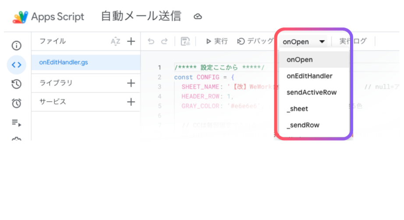Select onEditHandler from function list
This screenshot has width=404, height=220.
click(309, 76)
